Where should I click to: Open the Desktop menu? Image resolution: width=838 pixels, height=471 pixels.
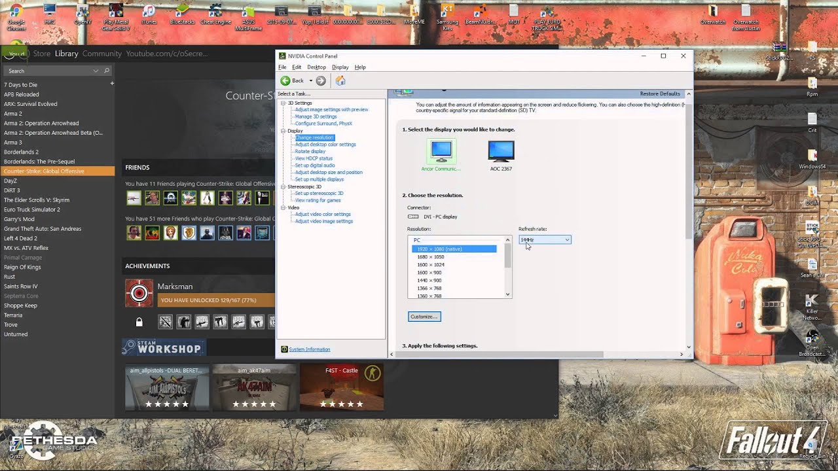tap(316, 67)
